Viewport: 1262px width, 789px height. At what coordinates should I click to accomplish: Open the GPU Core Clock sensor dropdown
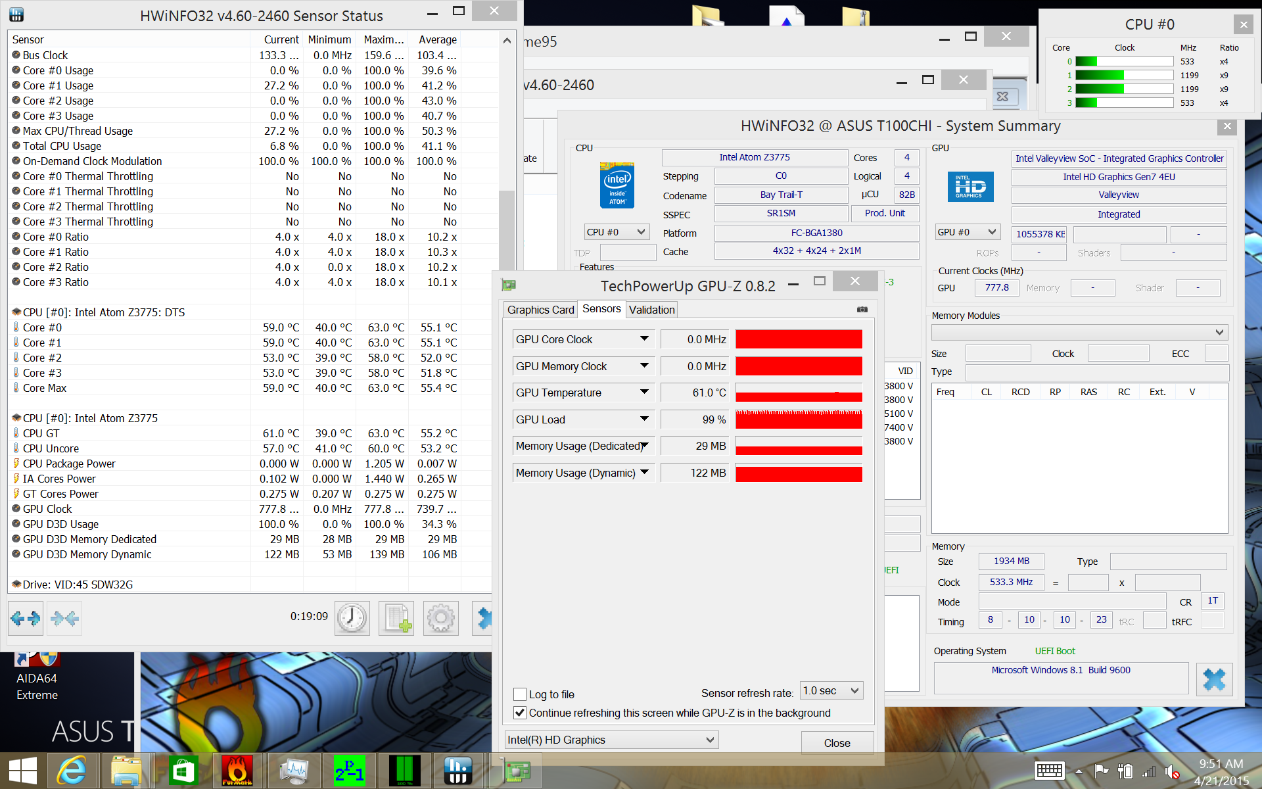tap(644, 339)
